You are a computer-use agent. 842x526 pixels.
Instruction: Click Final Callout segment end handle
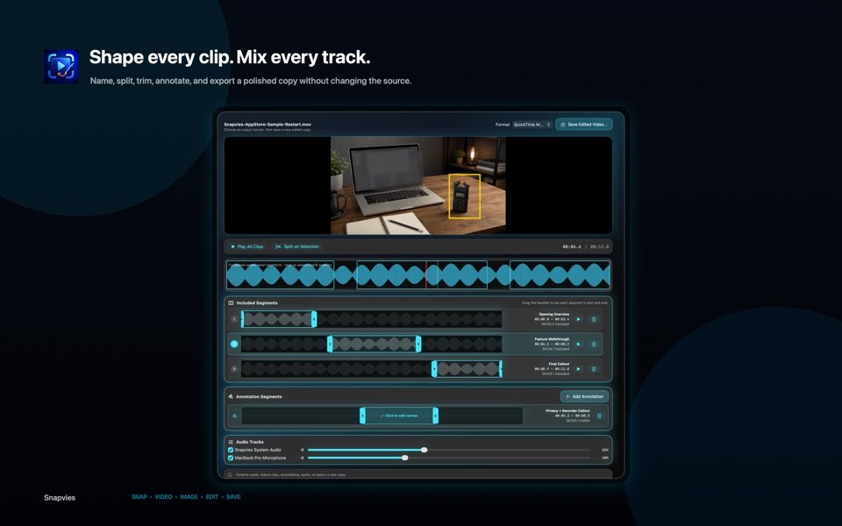click(501, 369)
